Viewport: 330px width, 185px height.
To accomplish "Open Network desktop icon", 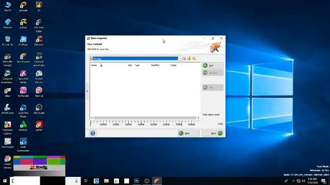I will (x=8, y=24).
